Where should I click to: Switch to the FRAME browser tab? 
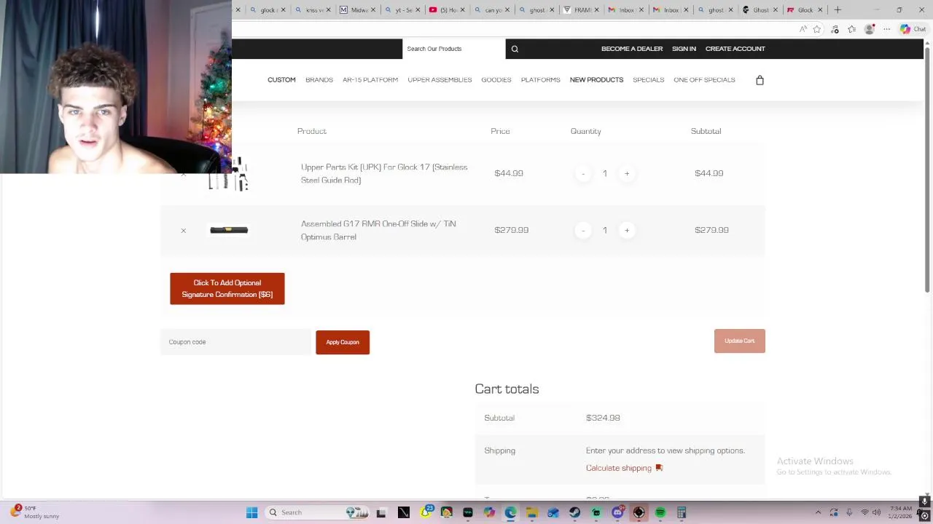pos(580,9)
